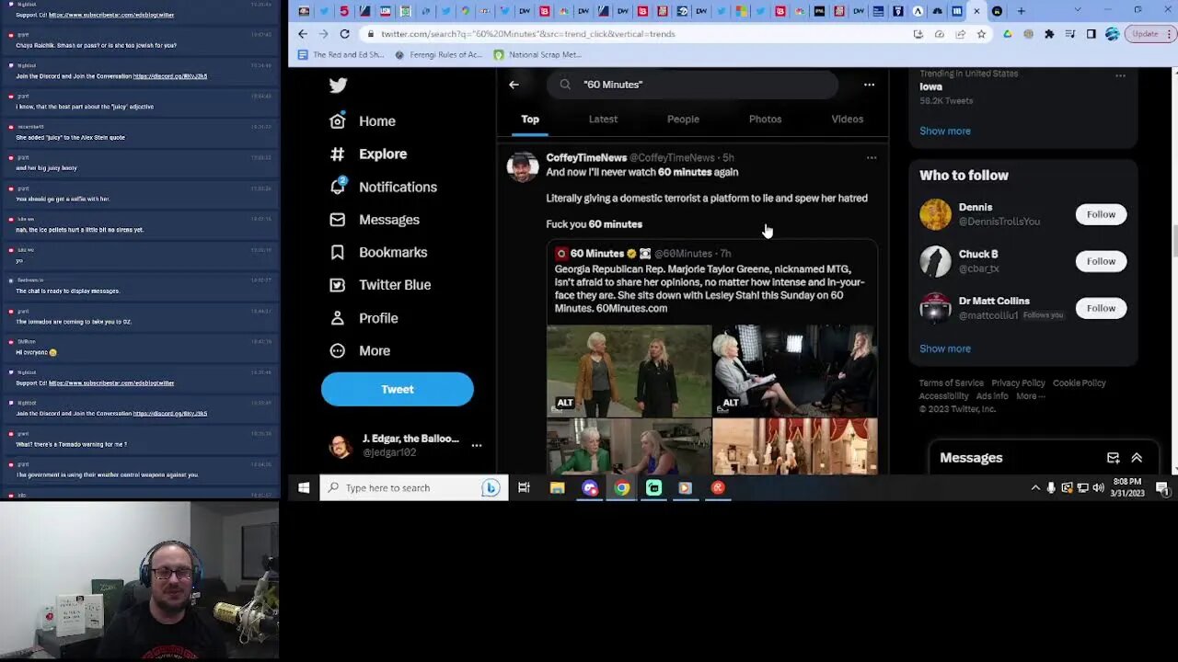Image resolution: width=1178 pixels, height=662 pixels.
Task: Open Cookie Policy link
Action: pyautogui.click(x=1080, y=383)
